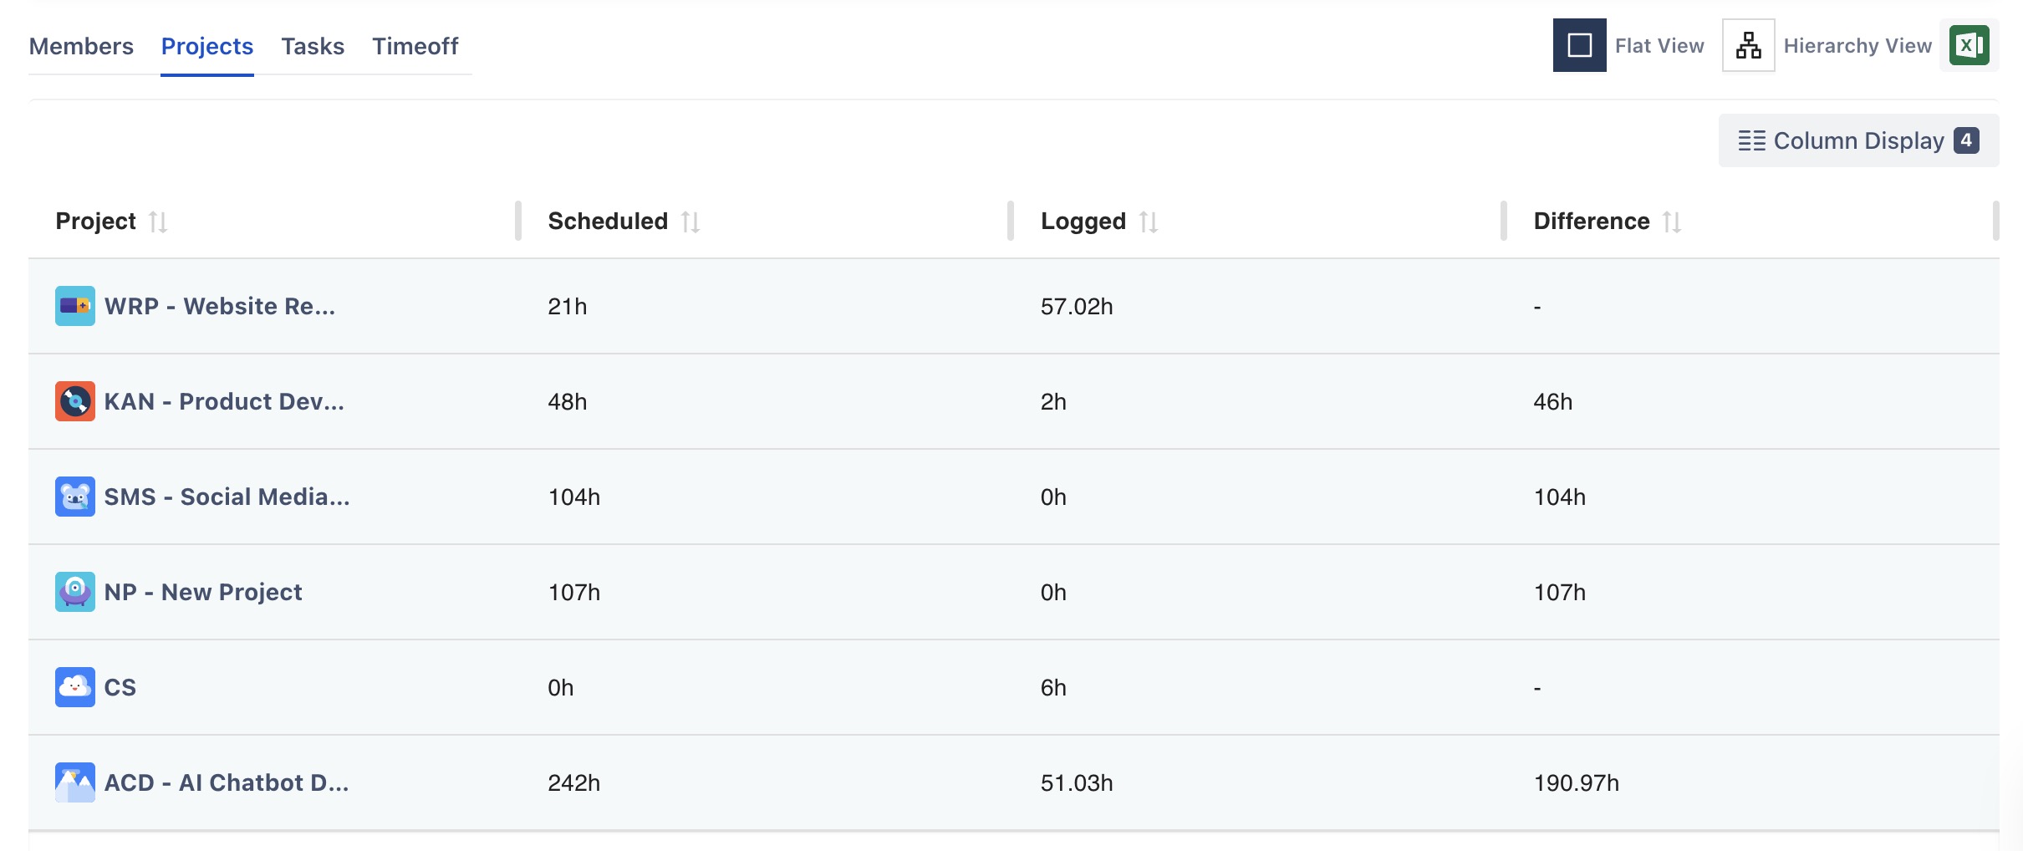
Task: Open the KAN - Product Dev project link
Action: pyautogui.click(x=224, y=401)
